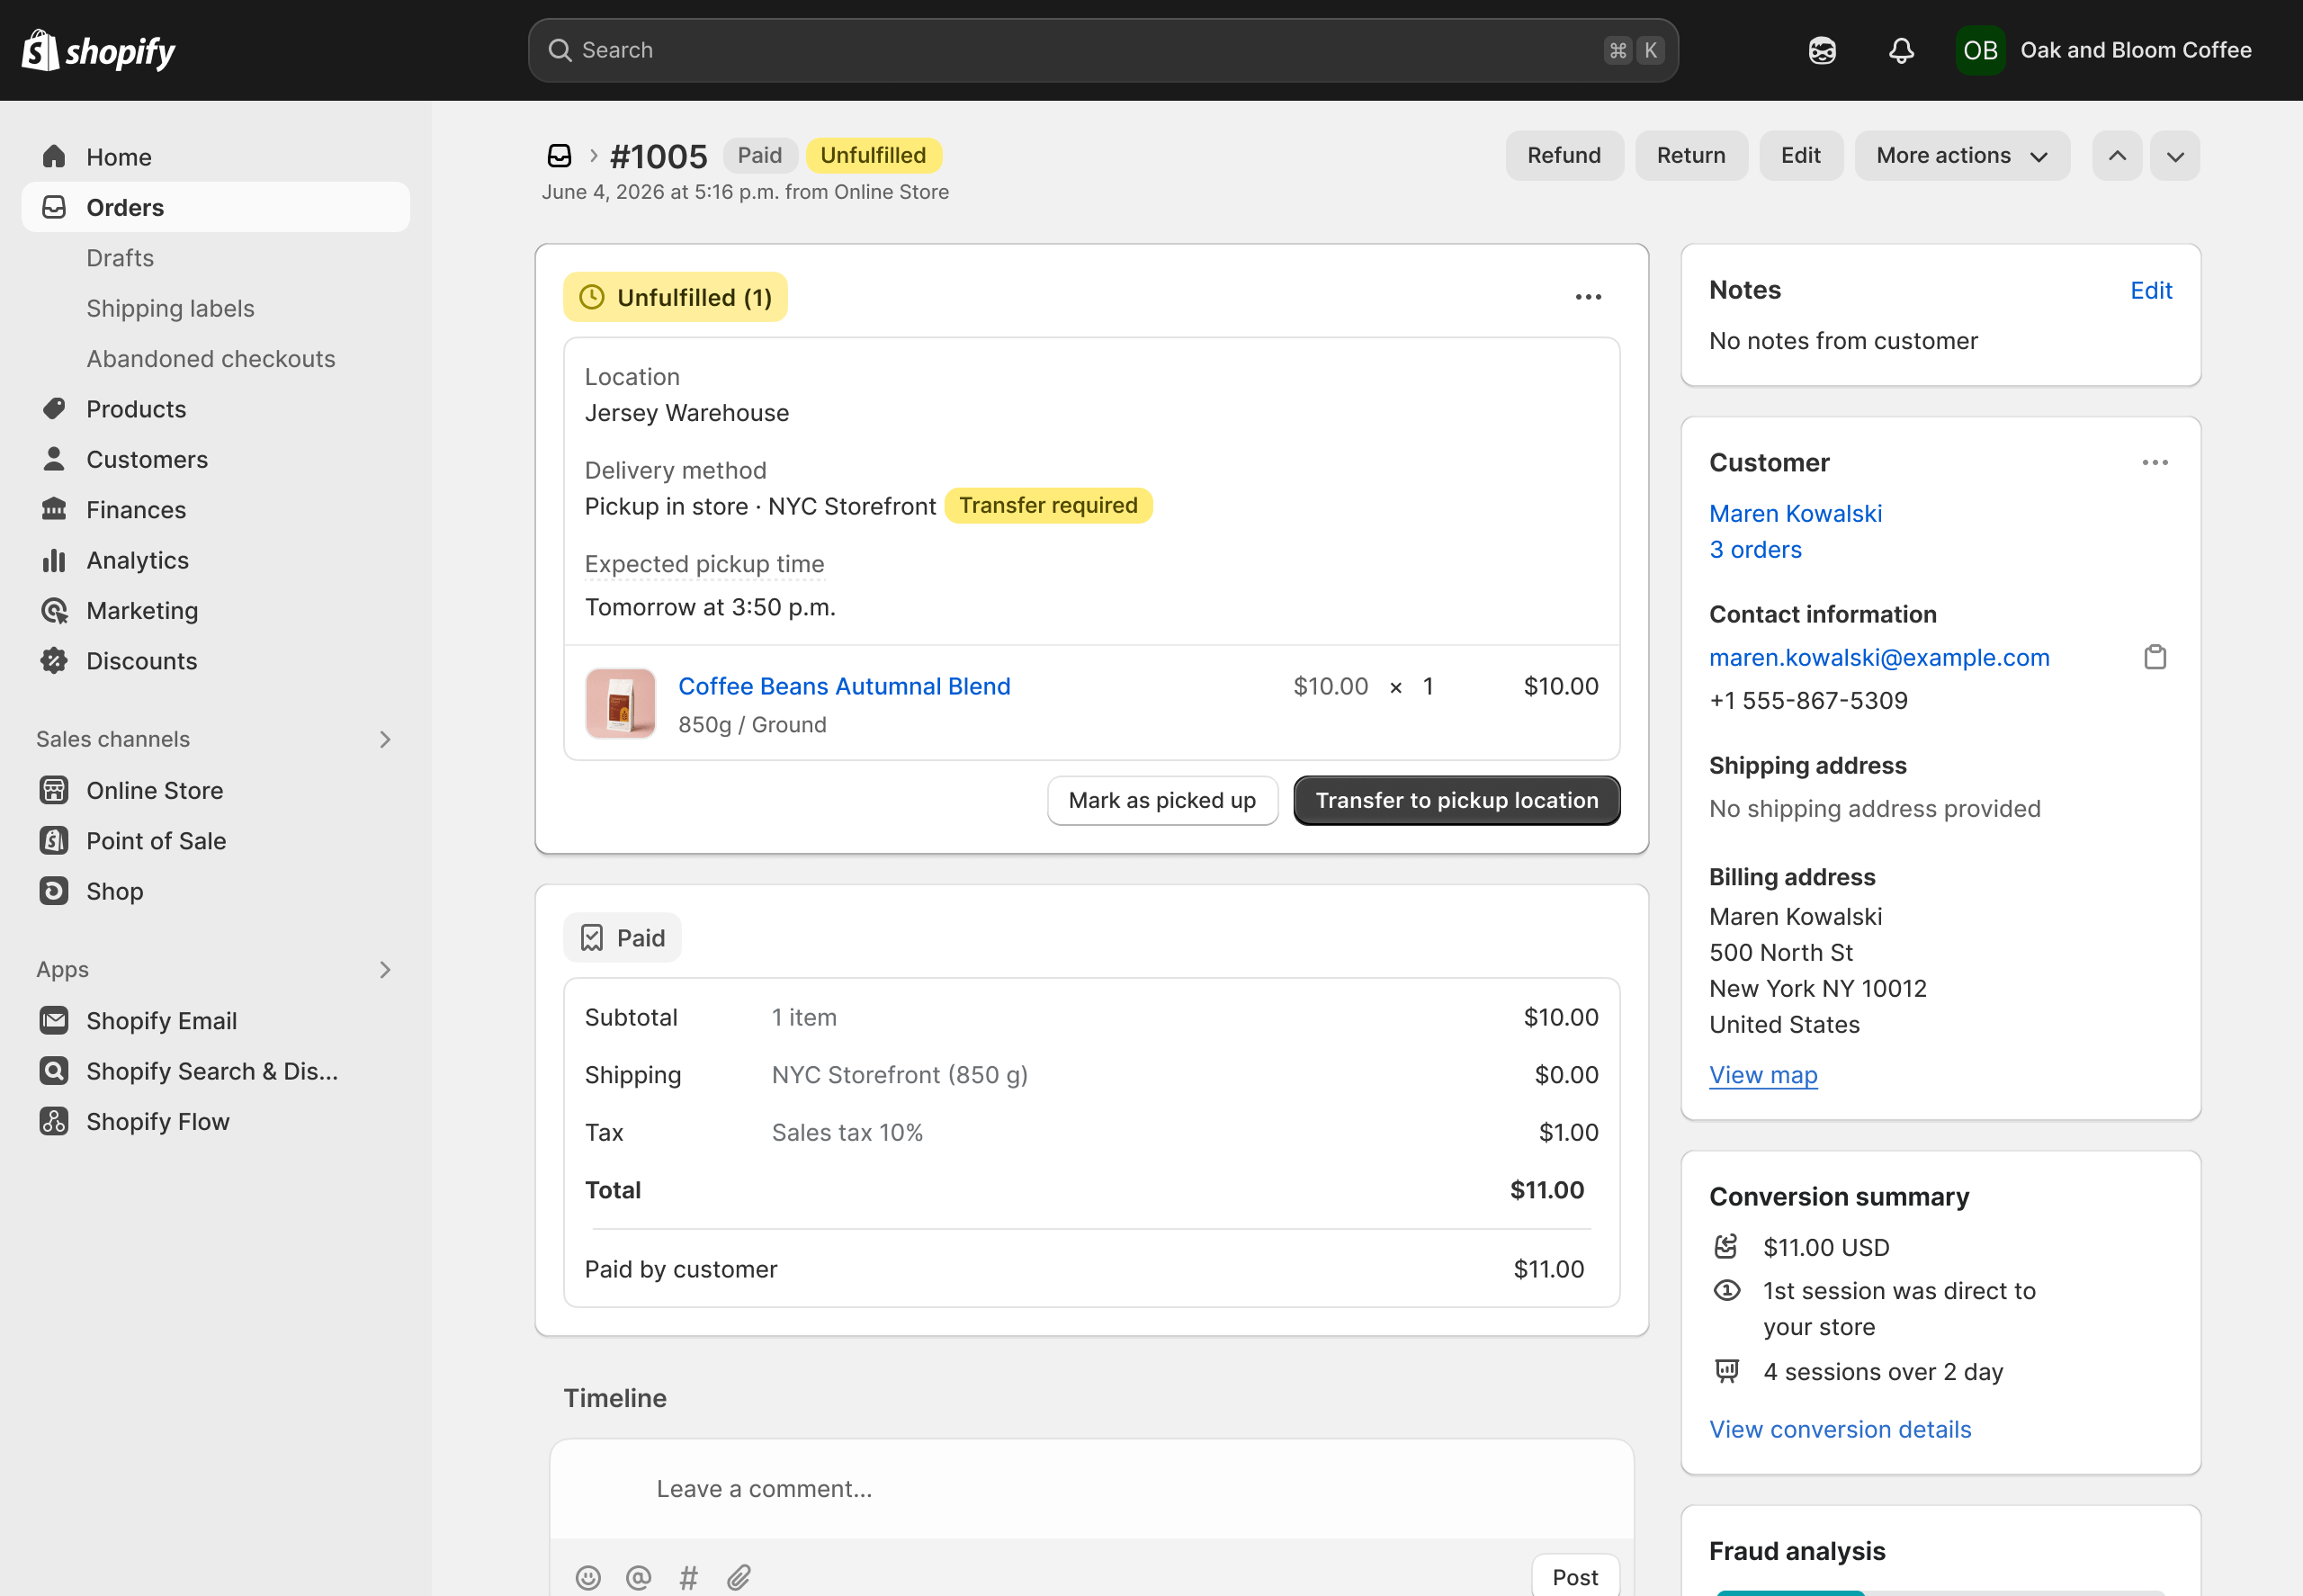2303x1596 pixels.
Task: Click phone number +1 555-867-5309
Action: tap(1808, 700)
